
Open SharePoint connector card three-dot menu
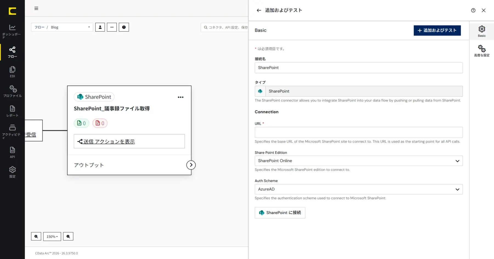click(x=180, y=97)
